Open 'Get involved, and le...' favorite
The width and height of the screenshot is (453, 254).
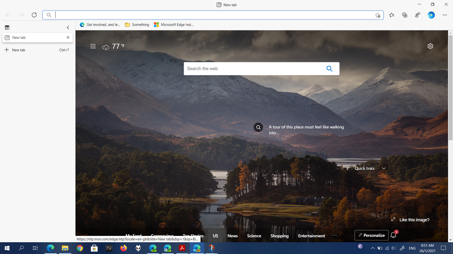point(100,25)
